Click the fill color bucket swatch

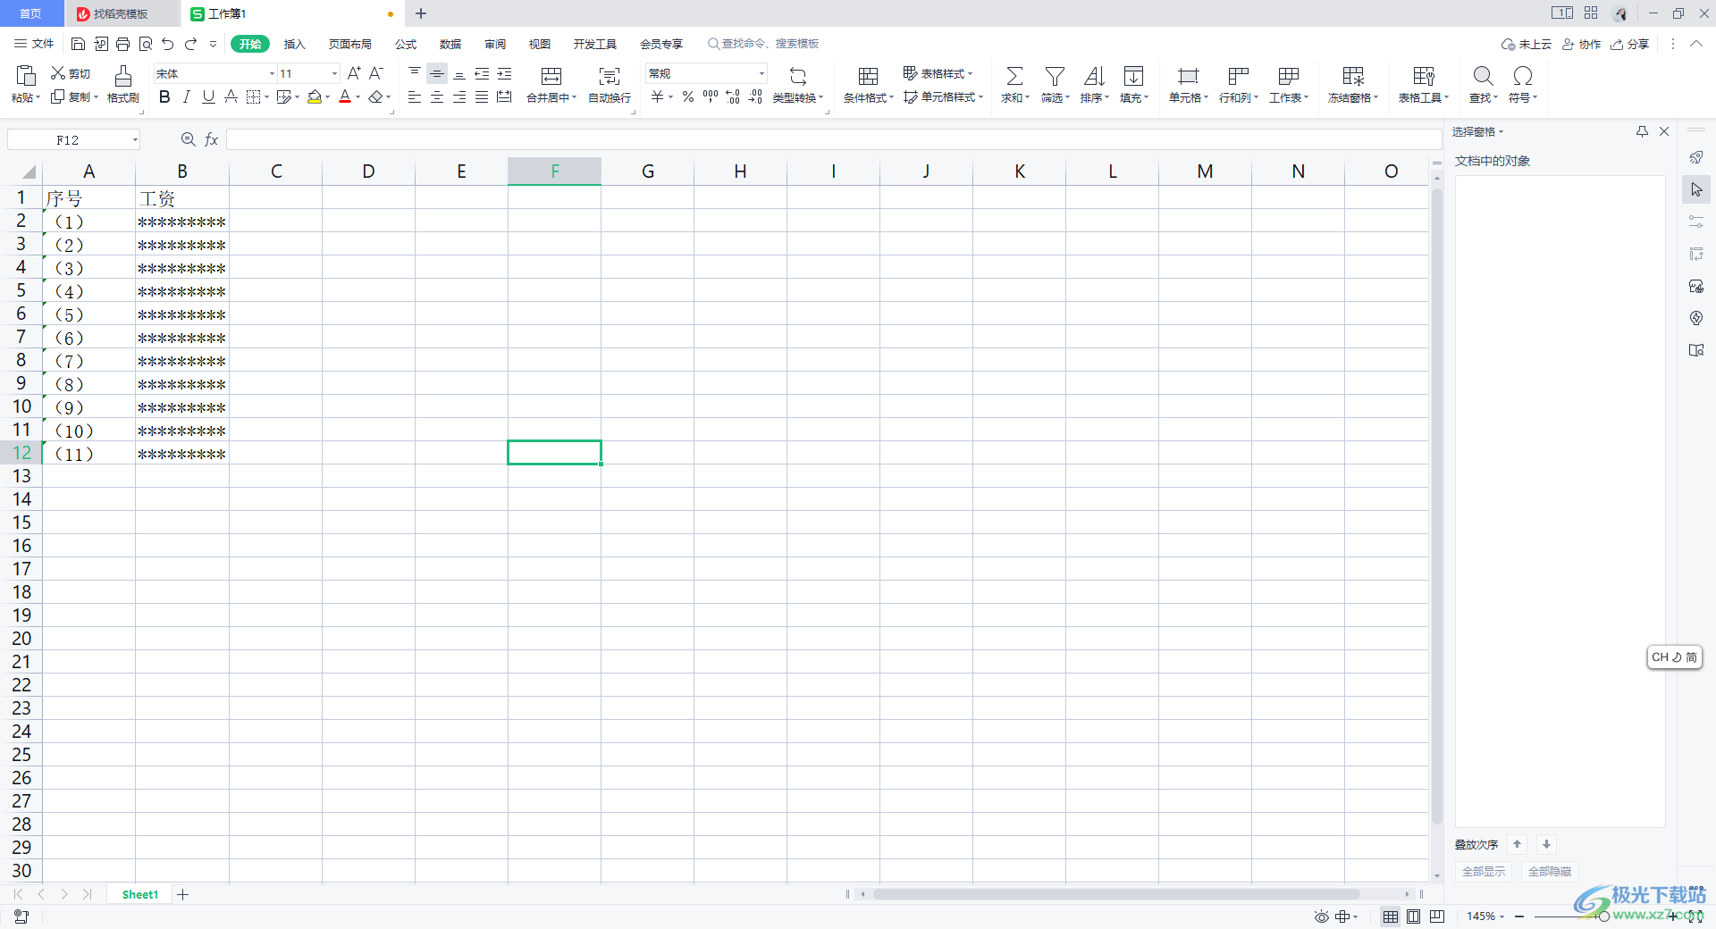click(x=314, y=96)
